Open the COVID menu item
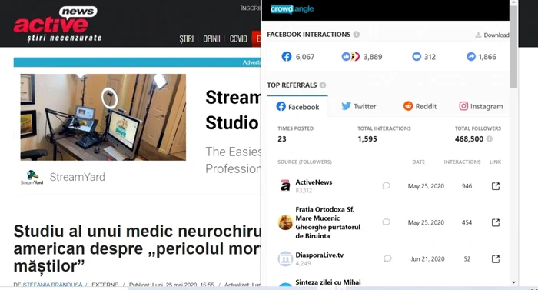 tap(238, 38)
